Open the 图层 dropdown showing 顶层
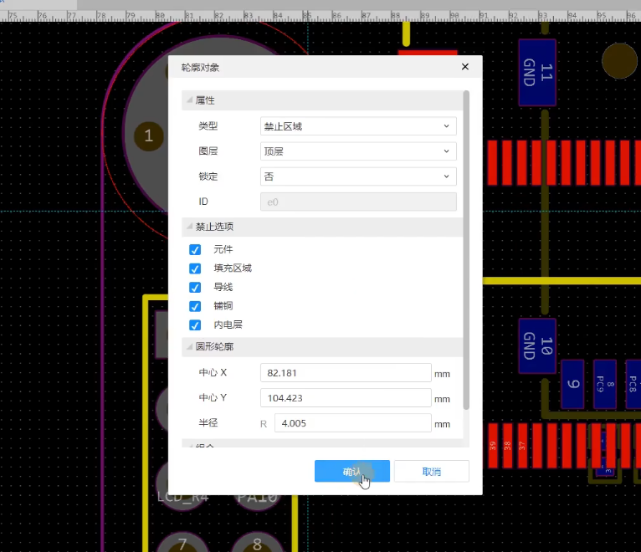Image resolution: width=641 pixels, height=552 pixels. [358, 151]
